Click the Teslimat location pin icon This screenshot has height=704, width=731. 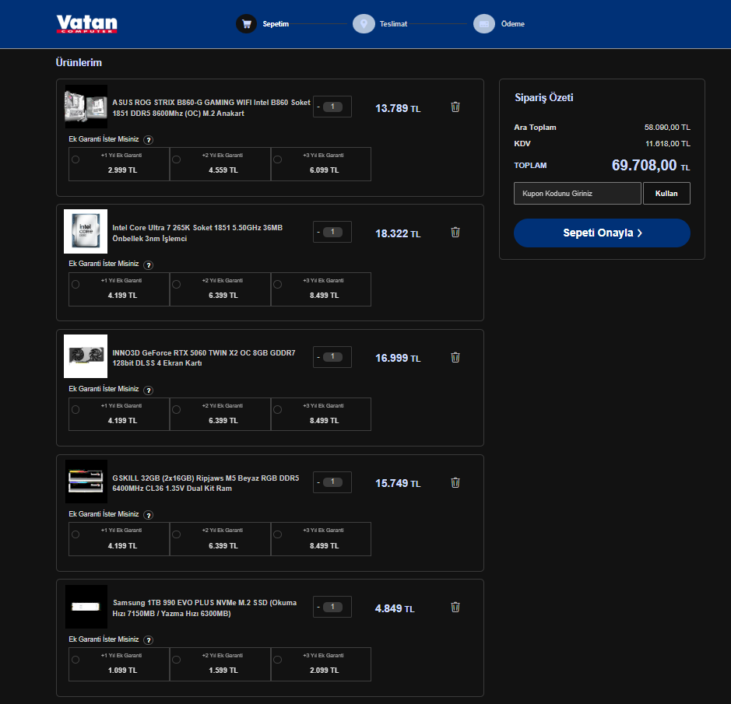click(364, 24)
